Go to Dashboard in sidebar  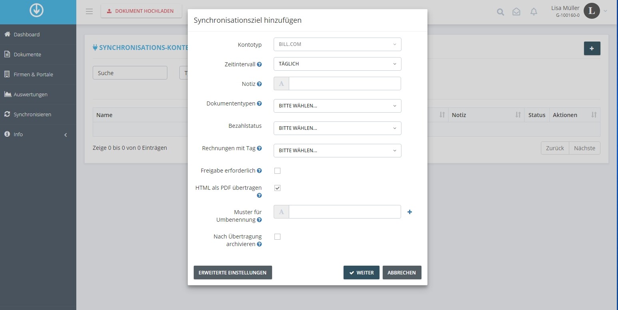point(38,34)
